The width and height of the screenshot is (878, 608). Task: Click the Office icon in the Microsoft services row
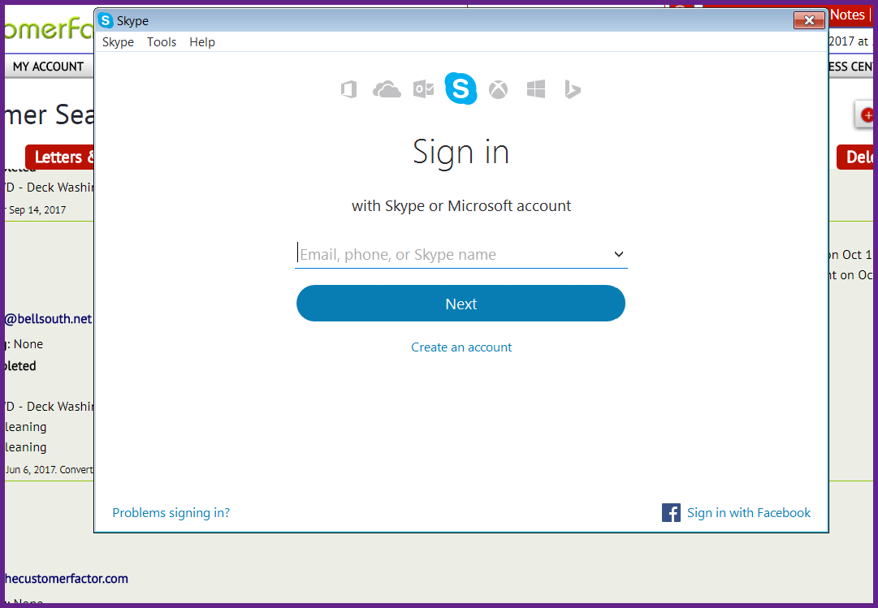pyautogui.click(x=349, y=89)
